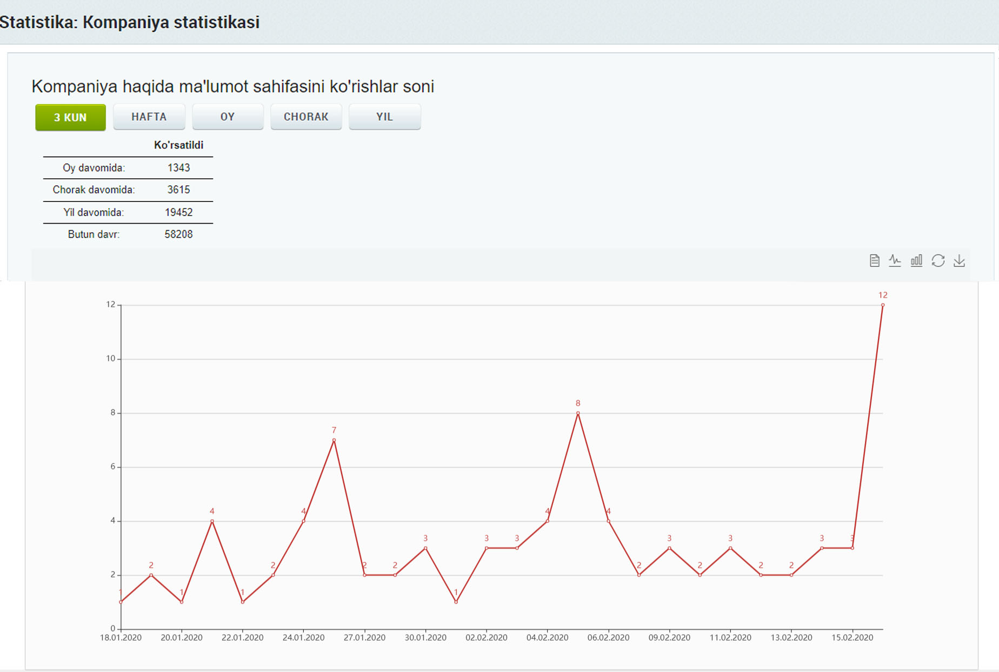Select the 3 KUN period button
Image resolution: width=999 pixels, height=672 pixels.
click(x=70, y=117)
